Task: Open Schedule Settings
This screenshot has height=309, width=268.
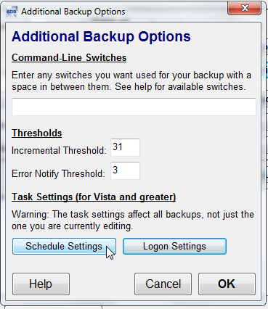Action: tap(64, 247)
